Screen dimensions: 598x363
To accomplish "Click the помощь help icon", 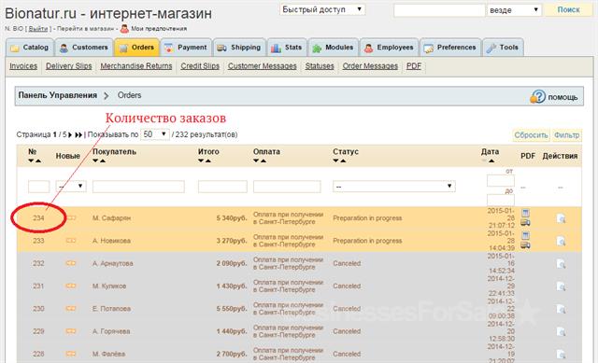I will click(x=538, y=96).
